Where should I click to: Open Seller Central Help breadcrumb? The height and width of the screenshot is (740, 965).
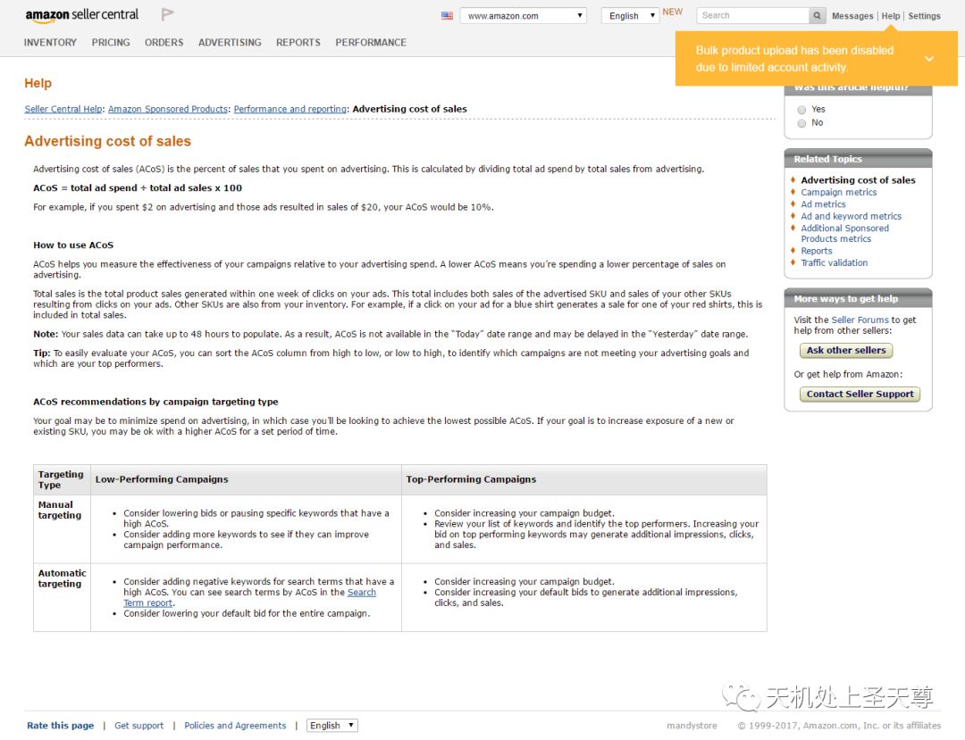pyautogui.click(x=63, y=109)
